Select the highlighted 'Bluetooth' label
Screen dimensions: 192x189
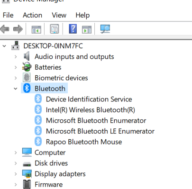[50, 89]
